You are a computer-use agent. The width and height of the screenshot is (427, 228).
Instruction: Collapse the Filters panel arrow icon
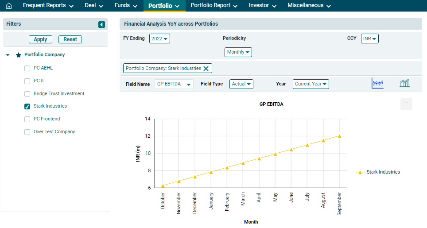(101, 25)
